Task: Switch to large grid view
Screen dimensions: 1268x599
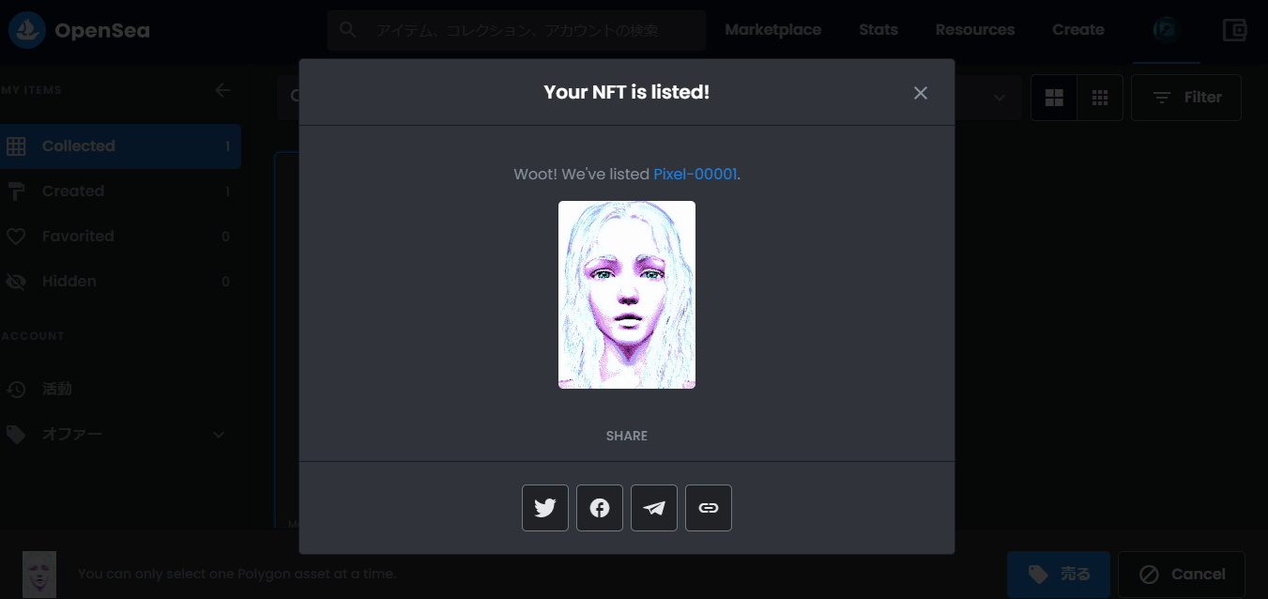Action: 1054,98
